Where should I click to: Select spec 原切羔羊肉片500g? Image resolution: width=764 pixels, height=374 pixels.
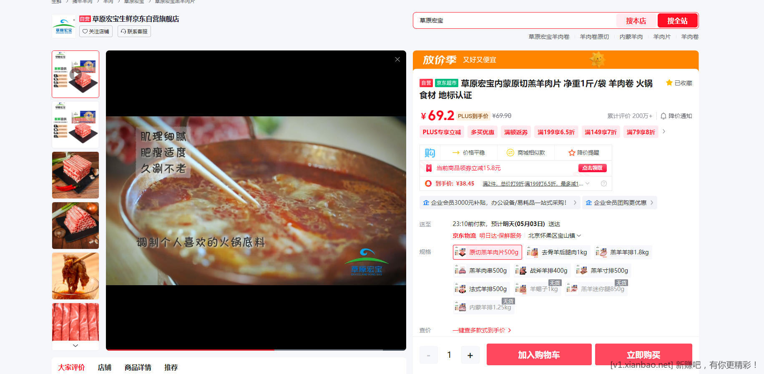(488, 252)
